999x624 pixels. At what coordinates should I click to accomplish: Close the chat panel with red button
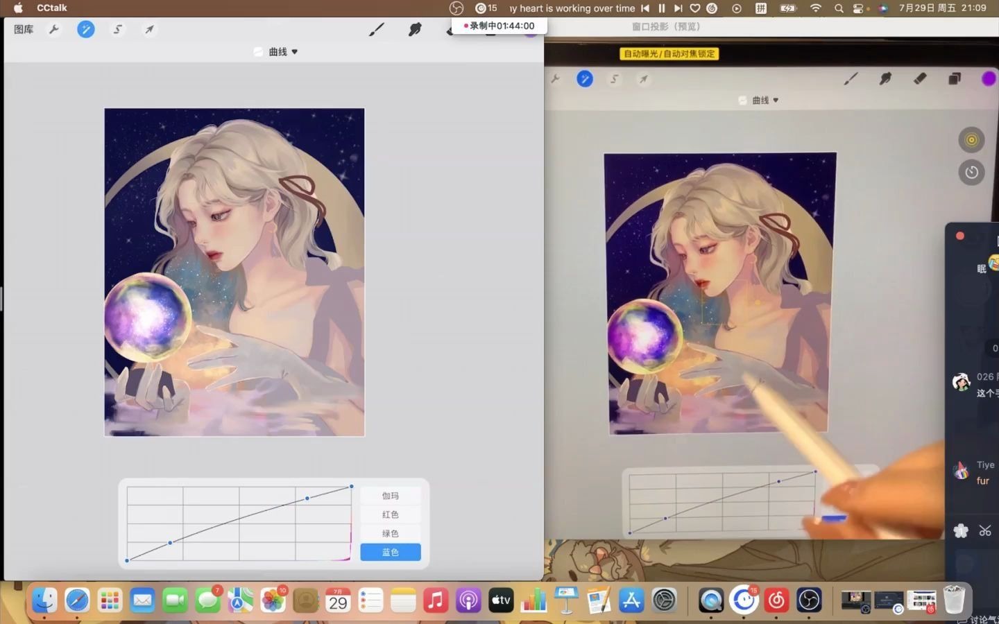click(960, 236)
